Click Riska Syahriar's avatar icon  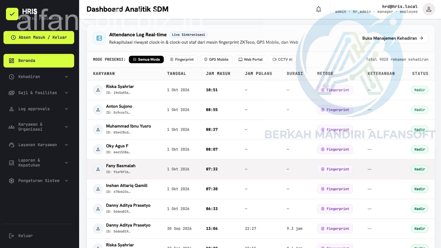click(98, 90)
